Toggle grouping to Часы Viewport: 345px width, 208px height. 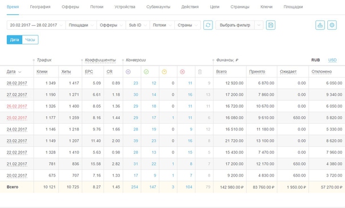coord(30,40)
